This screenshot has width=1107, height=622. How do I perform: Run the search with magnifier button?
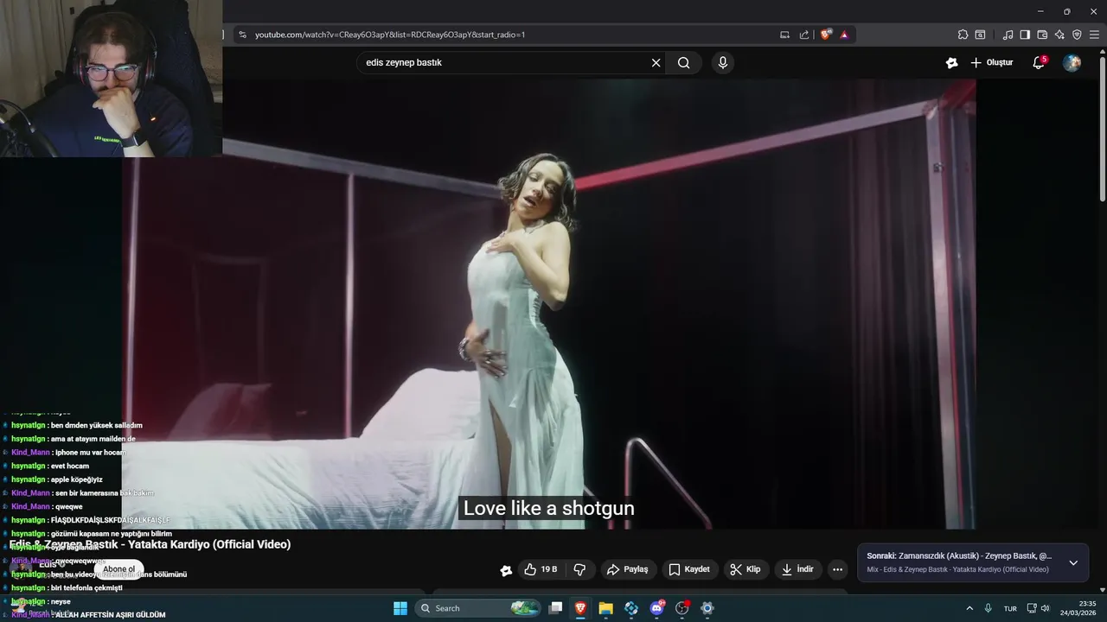pos(684,62)
